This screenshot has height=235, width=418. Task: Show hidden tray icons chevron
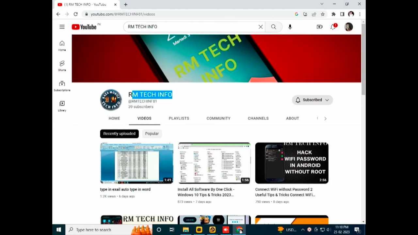point(303,230)
